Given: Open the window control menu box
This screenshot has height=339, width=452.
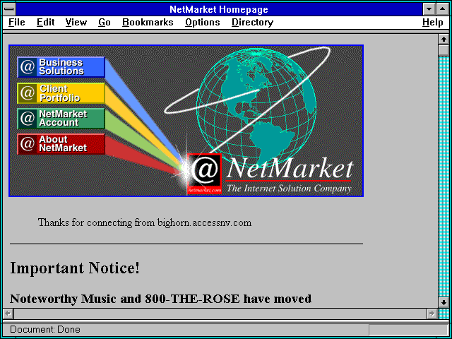Looking at the screenshot, I should [x=9, y=9].
